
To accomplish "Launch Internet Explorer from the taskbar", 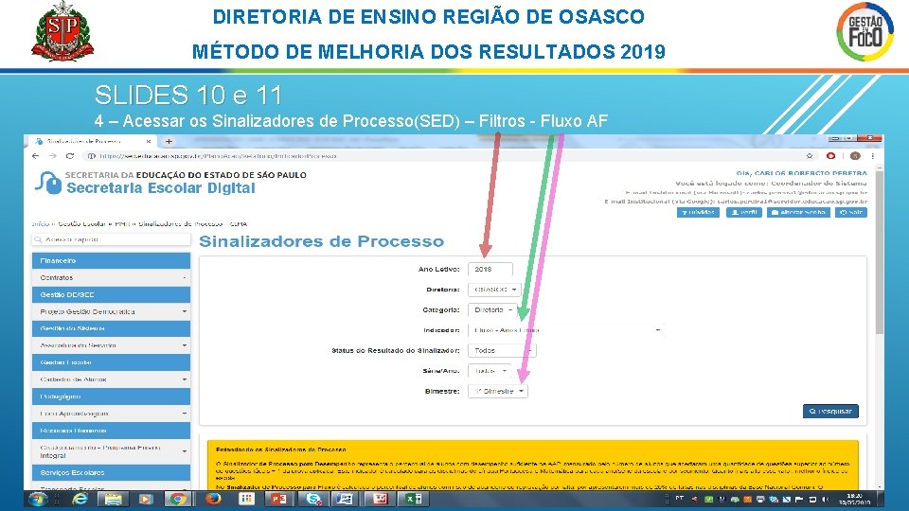I will pos(80,499).
